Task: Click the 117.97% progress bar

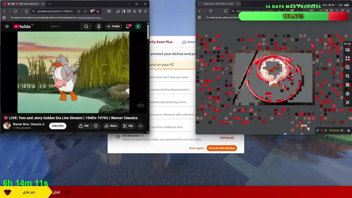Action: pos(293,16)
